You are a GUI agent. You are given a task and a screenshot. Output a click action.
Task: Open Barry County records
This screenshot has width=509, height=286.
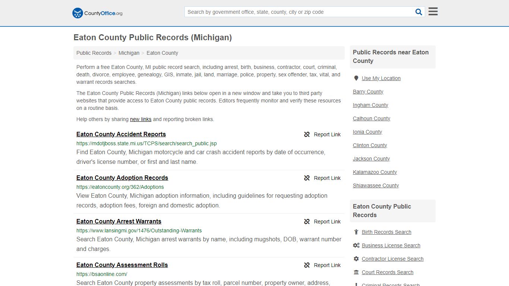[x=368, y=92]
